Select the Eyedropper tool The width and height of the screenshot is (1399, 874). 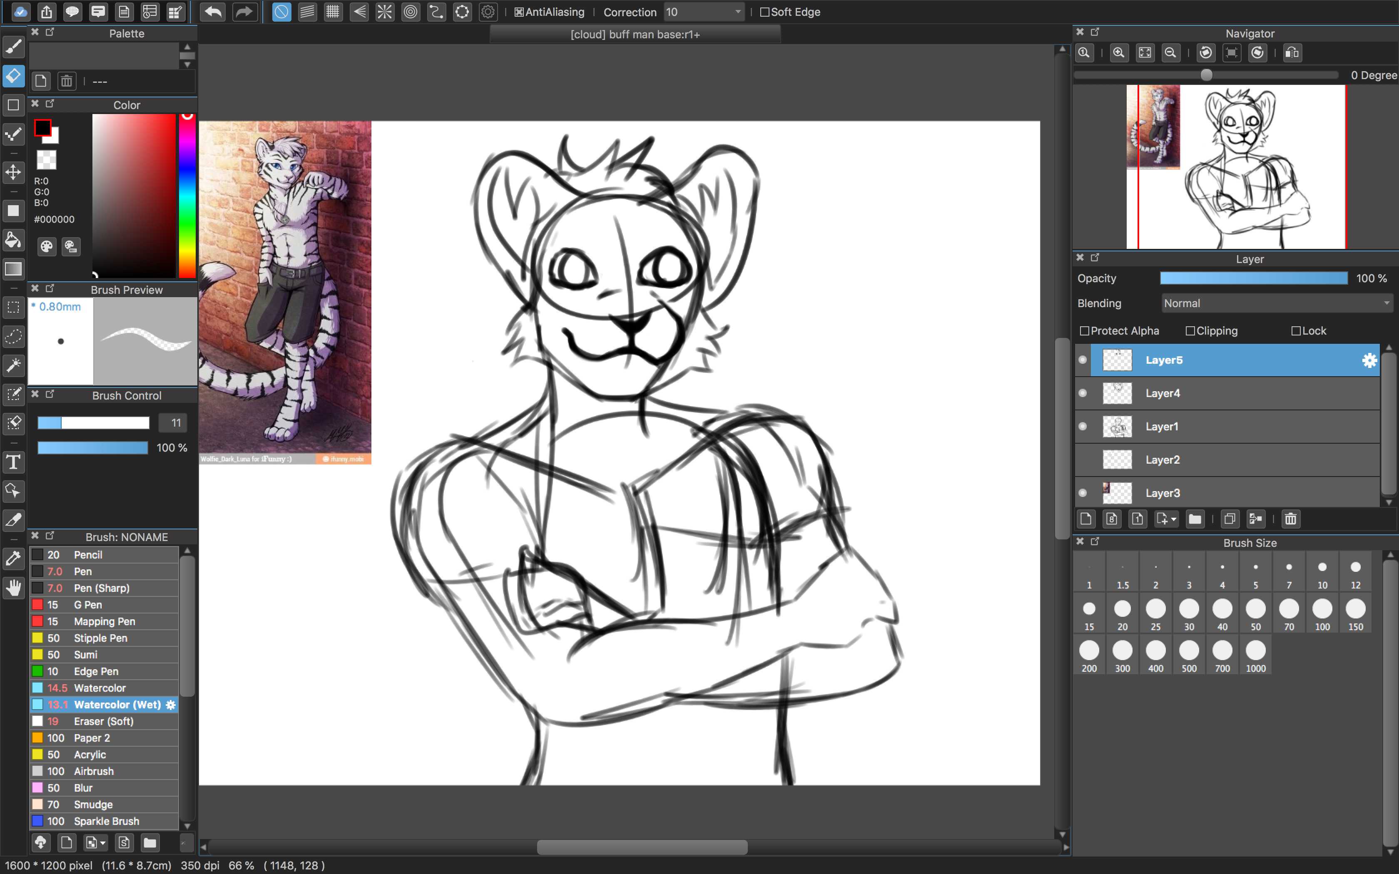click(13, 559)
